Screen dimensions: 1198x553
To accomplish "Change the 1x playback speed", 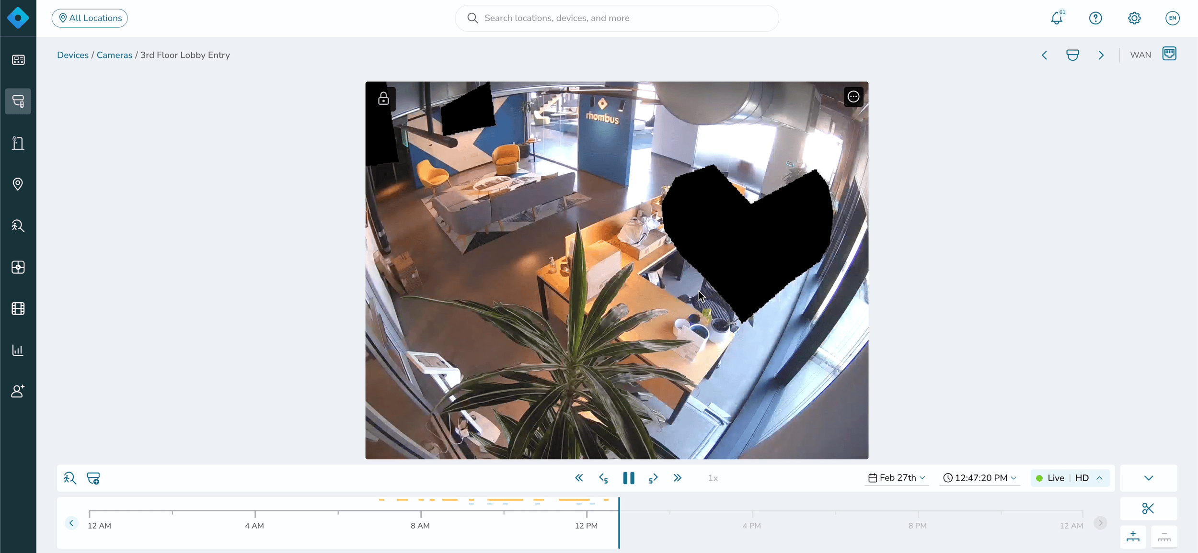I will (x=713, y=478).
